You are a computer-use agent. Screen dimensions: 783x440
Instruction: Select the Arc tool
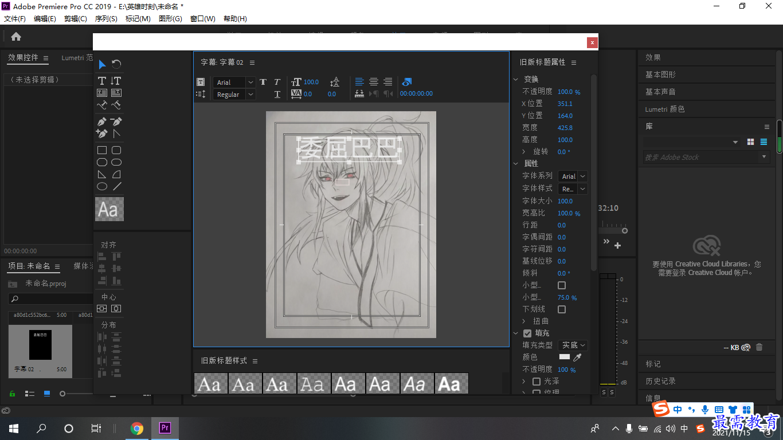tap(116, 174)
